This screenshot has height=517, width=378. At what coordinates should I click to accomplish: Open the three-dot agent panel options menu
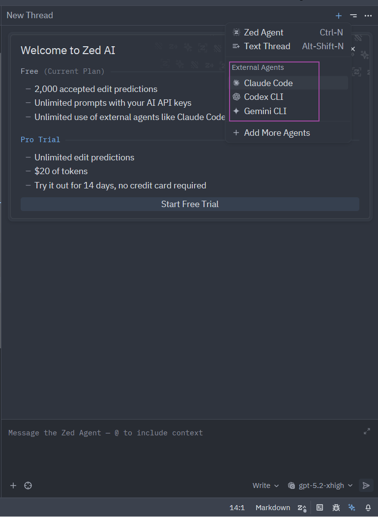pos(368,16)
